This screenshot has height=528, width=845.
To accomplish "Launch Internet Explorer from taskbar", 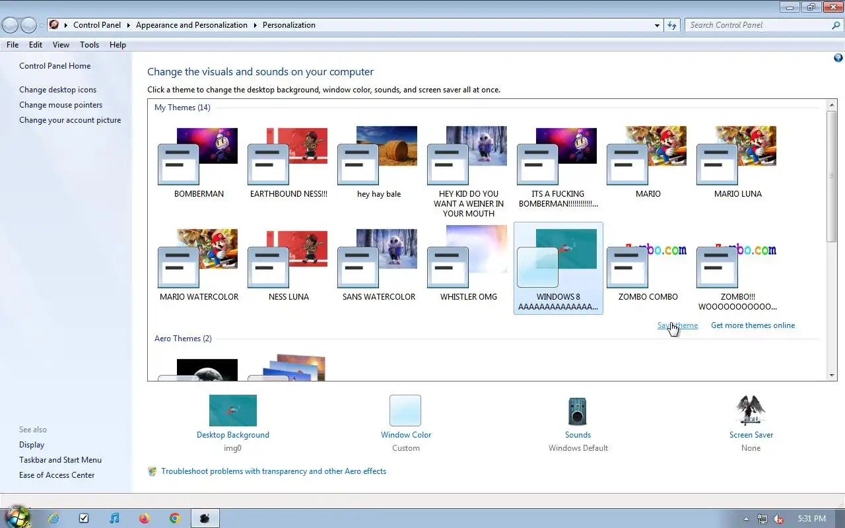I will point(53,518).
